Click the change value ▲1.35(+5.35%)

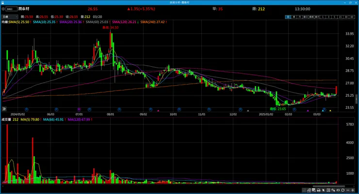(x=141, y=9)
